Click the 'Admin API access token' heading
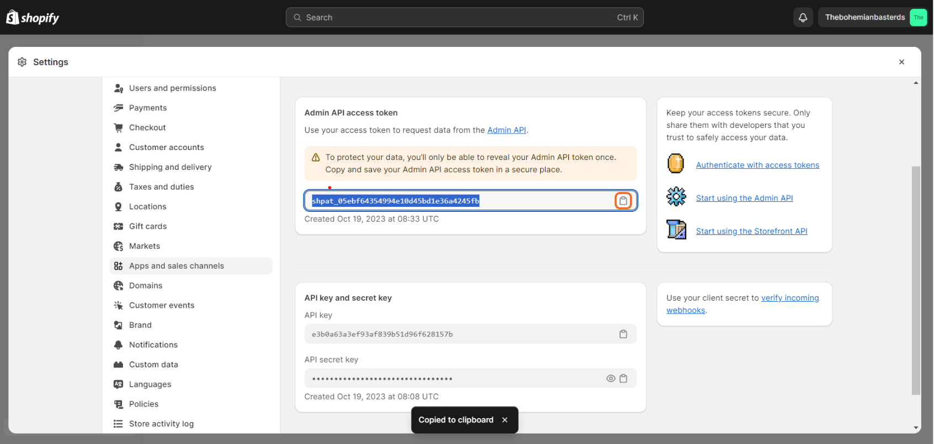This screenshot has width=934, height=444. pos(351,113)
